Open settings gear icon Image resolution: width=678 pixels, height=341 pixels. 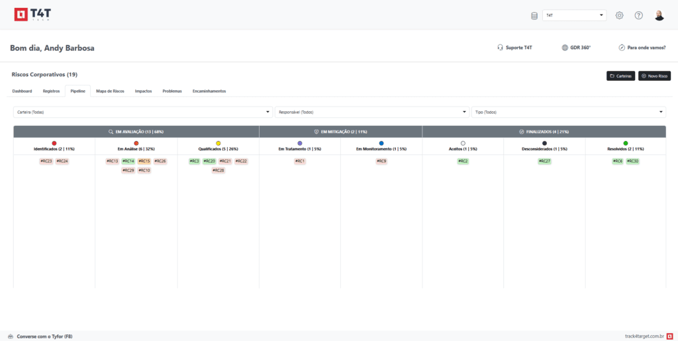619,15
